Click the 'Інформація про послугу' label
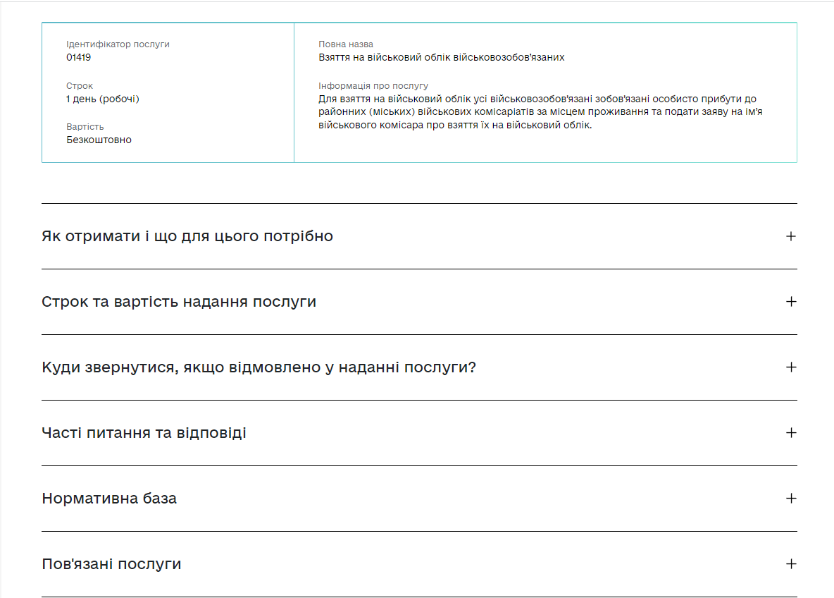Screen dimensions: 834x598 click(x=373, y=86)
